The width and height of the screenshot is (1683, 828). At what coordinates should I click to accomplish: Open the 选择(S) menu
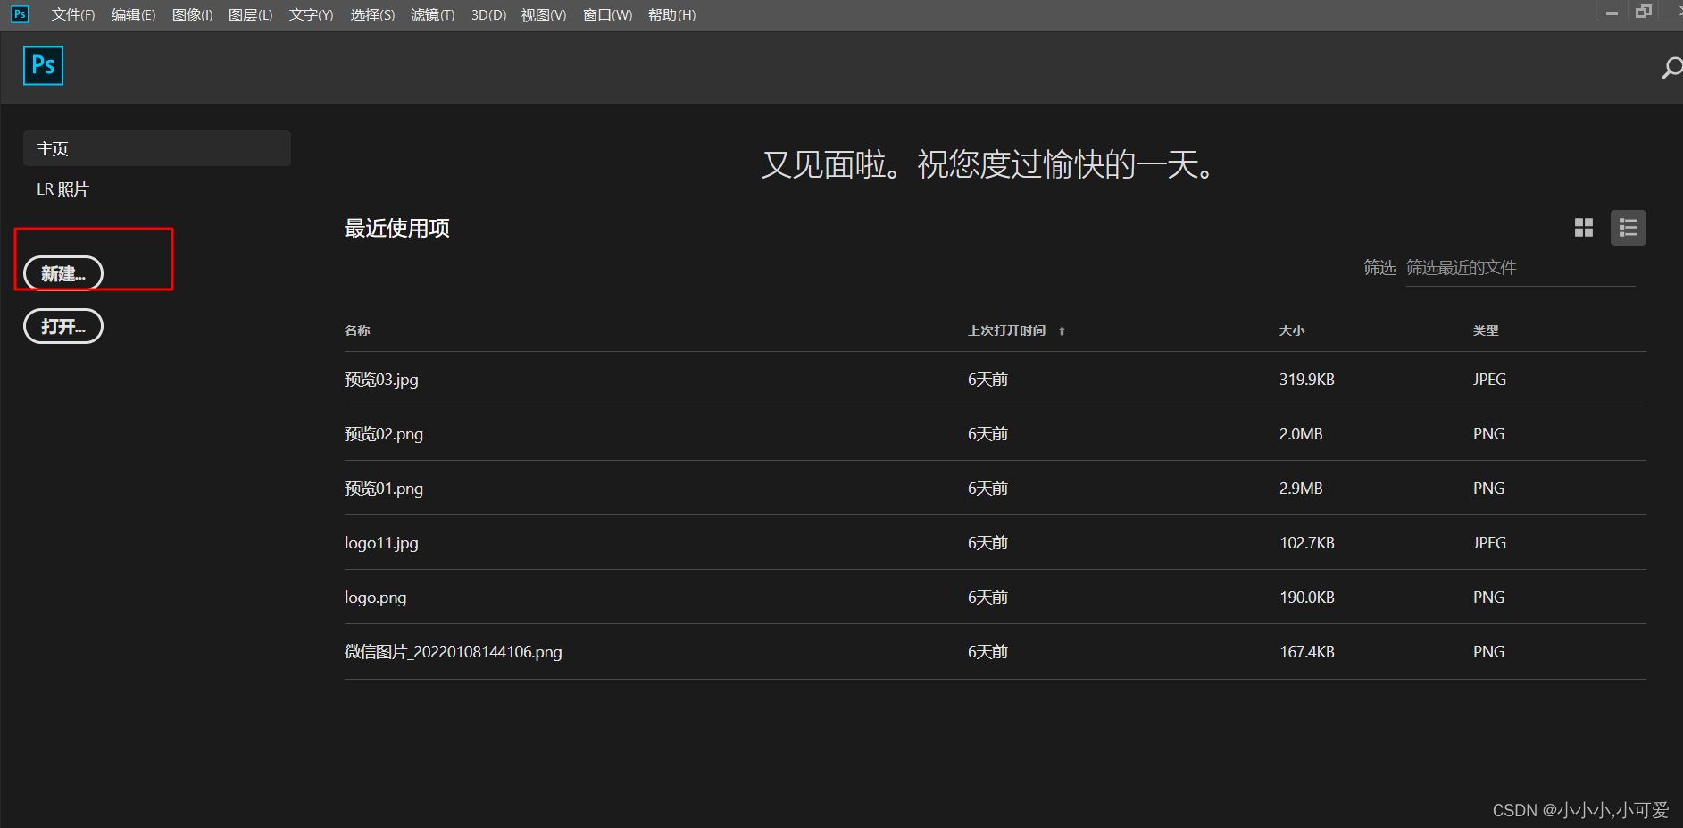click(x=372, y=15)
